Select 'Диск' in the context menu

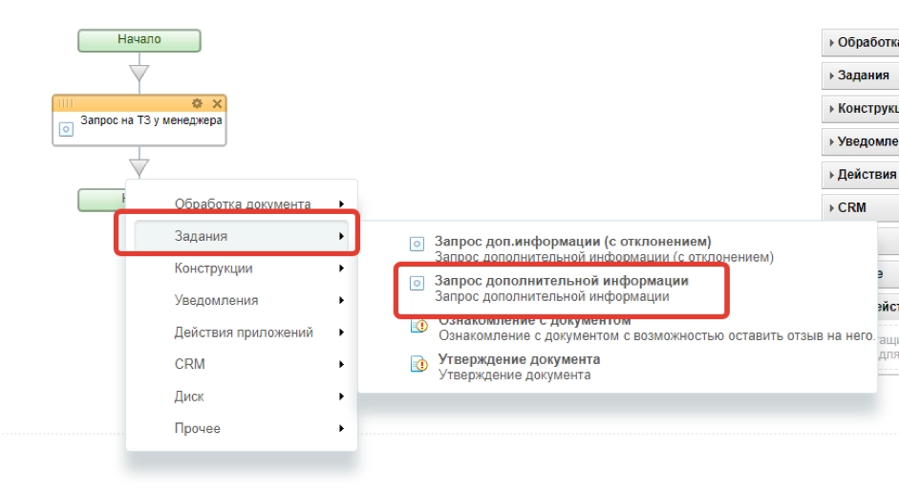pos(189,397)
